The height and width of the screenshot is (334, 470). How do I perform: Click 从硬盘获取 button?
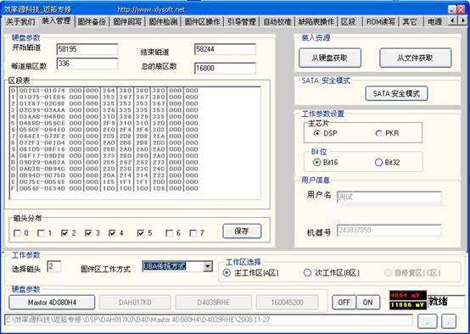click(x=330, y=58)
